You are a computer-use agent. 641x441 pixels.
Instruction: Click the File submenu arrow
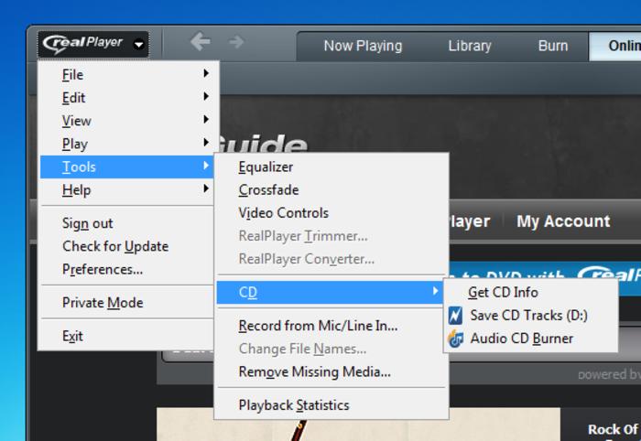click(206, 73)
